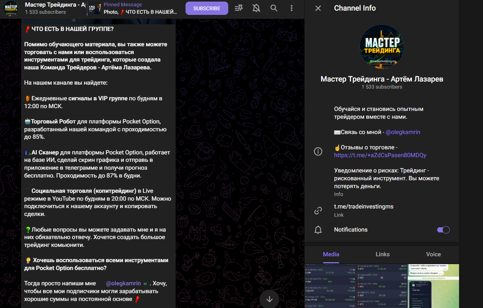Click the pinned message photo thumbnail
The width and height of the screenshot is (483, 308).
[94, 8]
